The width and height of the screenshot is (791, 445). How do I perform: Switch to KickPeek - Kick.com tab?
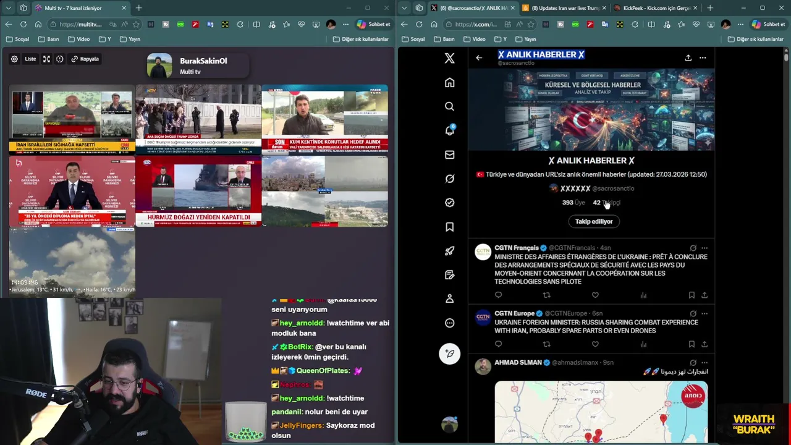tap(656, 8)
